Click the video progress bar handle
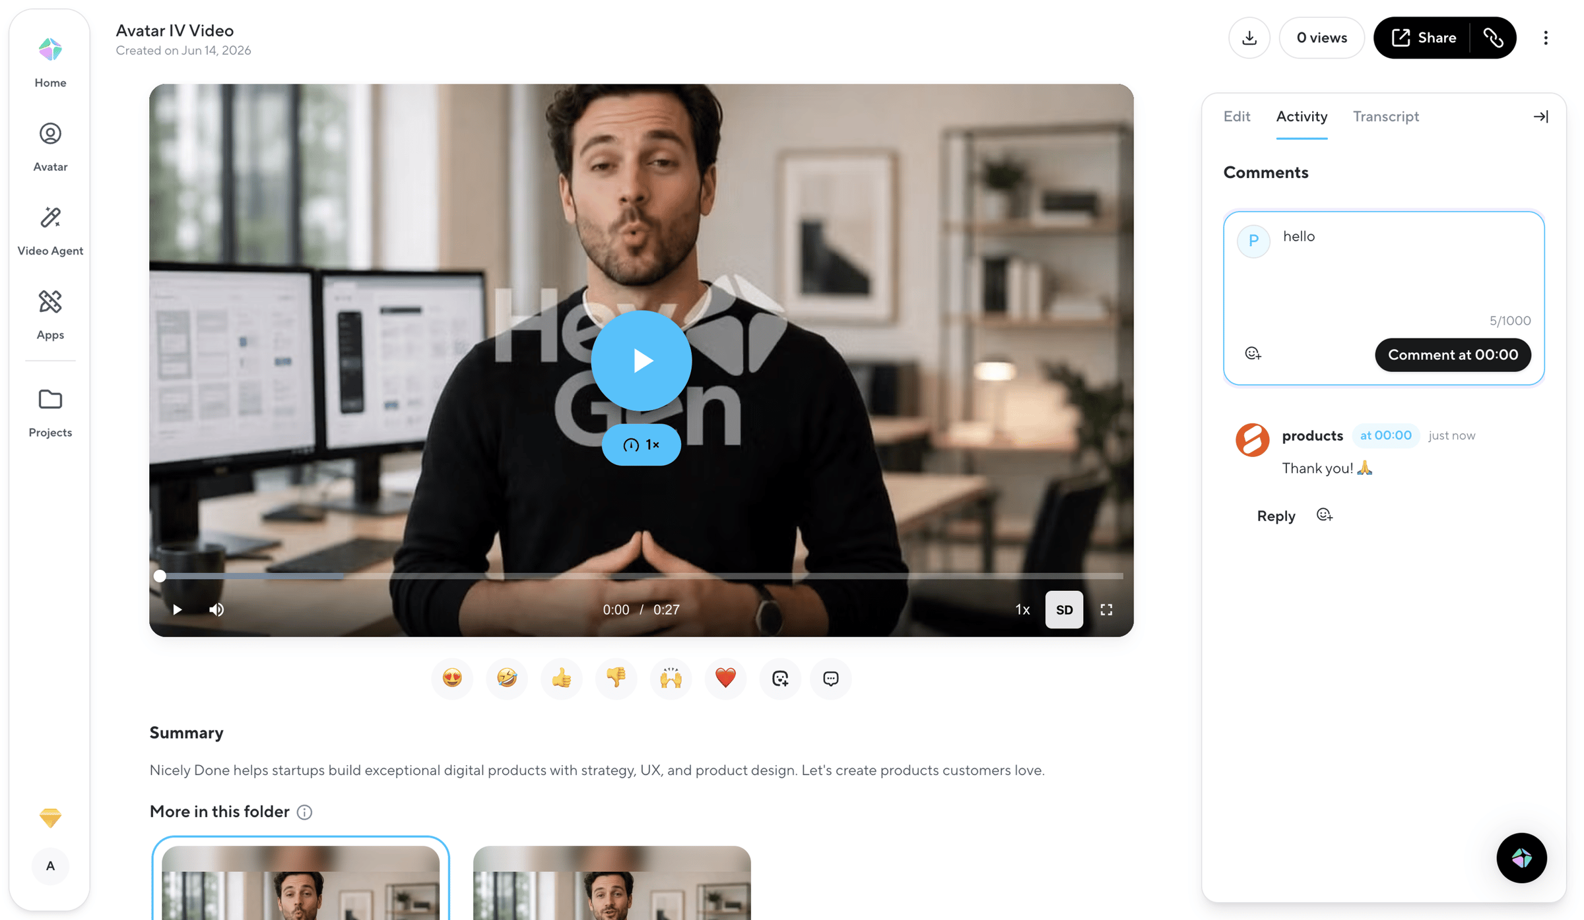The width and height of the screenshot is (1584, 920). [x=160, y=576]
